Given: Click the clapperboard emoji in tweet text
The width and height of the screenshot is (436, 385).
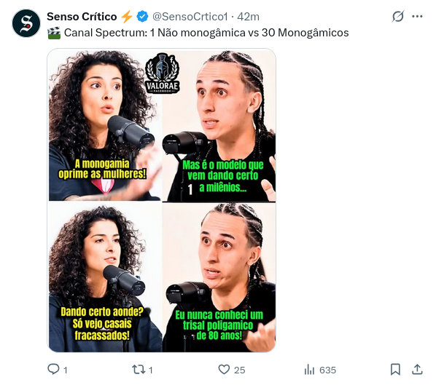Looking at the screenshot, I should [x=54, y=33].
